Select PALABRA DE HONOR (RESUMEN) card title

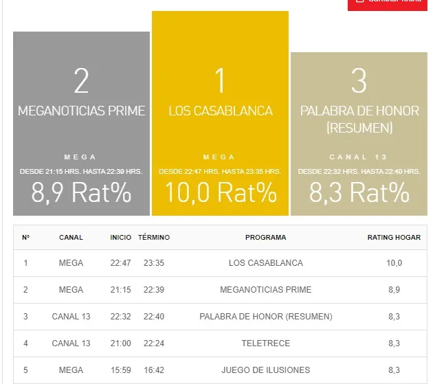click(359, 120)
